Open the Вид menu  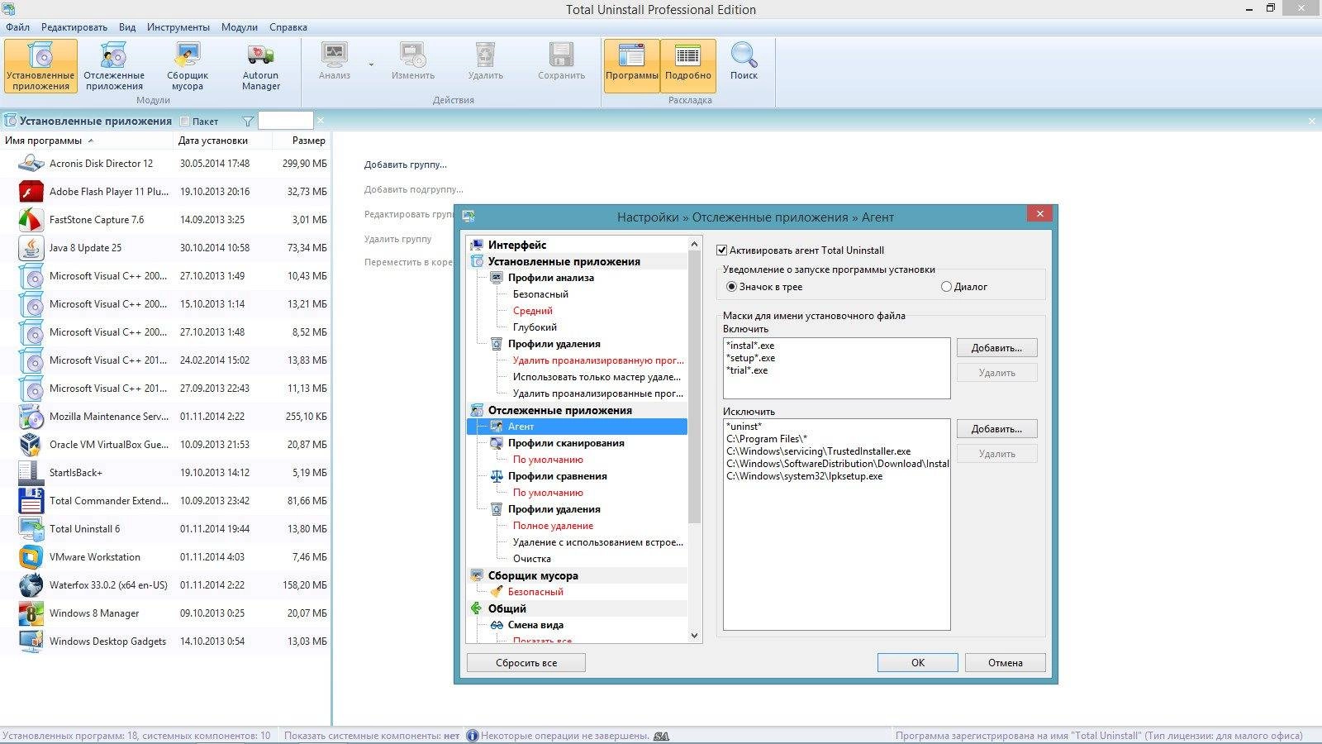(127, 27)
